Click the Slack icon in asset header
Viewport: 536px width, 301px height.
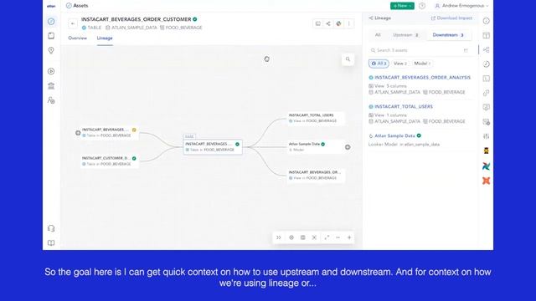[338, 23]
